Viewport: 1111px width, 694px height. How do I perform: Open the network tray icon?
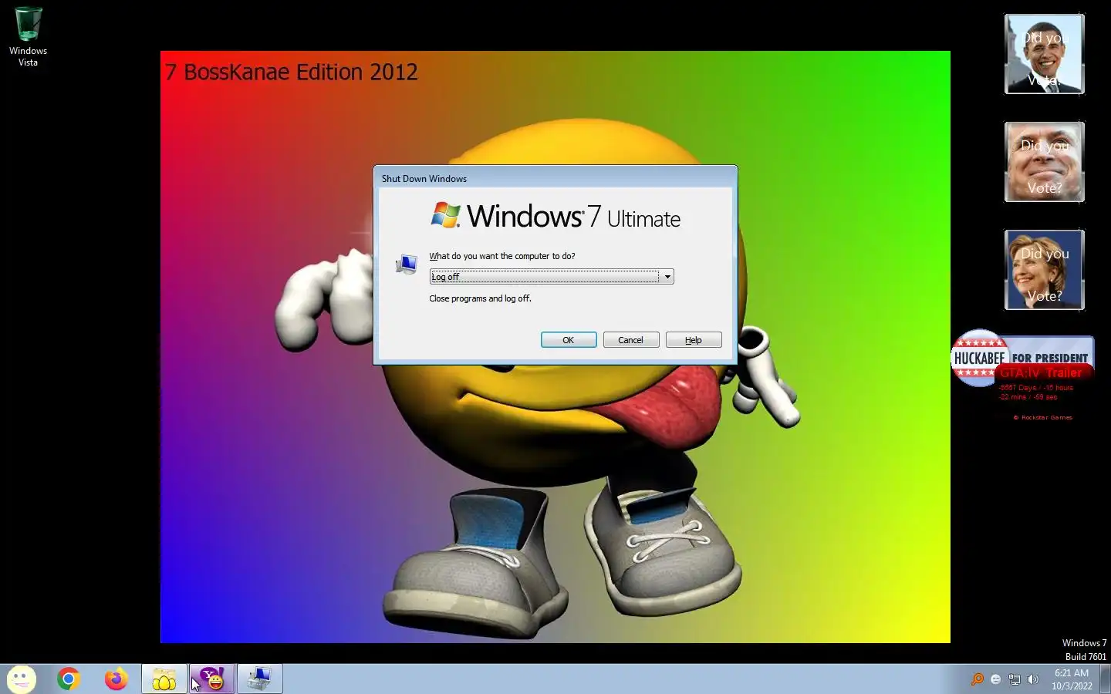(x=1015, y=679)
